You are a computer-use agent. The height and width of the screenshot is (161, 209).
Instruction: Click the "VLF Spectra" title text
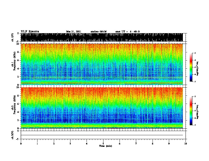30,32
